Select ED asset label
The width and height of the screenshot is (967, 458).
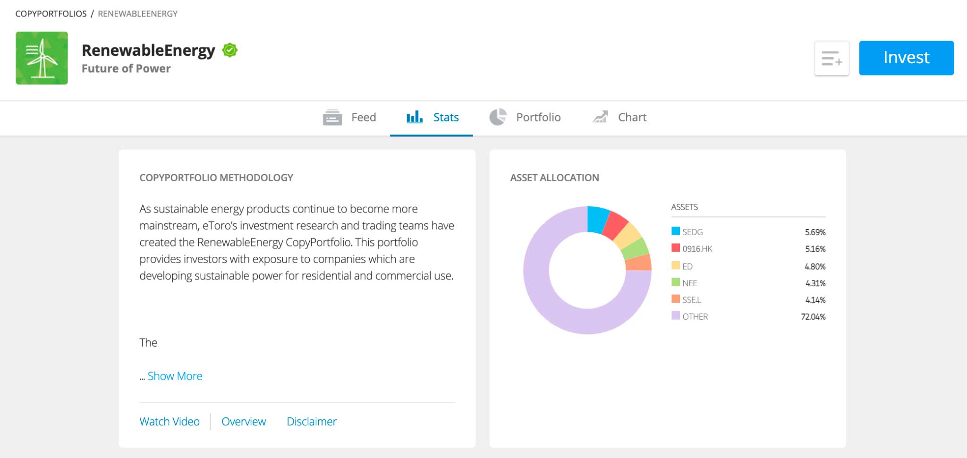tap(687, 266)
